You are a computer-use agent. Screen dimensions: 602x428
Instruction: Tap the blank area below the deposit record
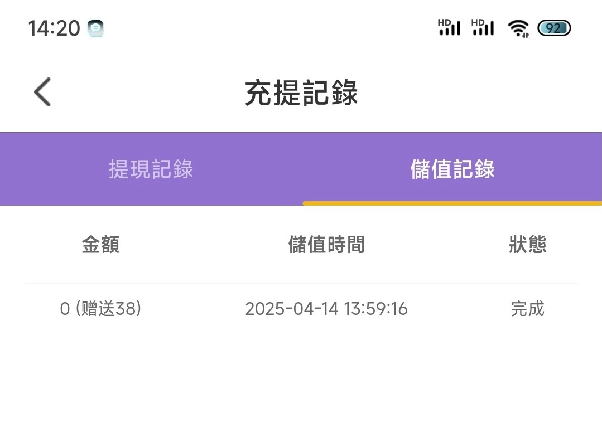point(301,379)
